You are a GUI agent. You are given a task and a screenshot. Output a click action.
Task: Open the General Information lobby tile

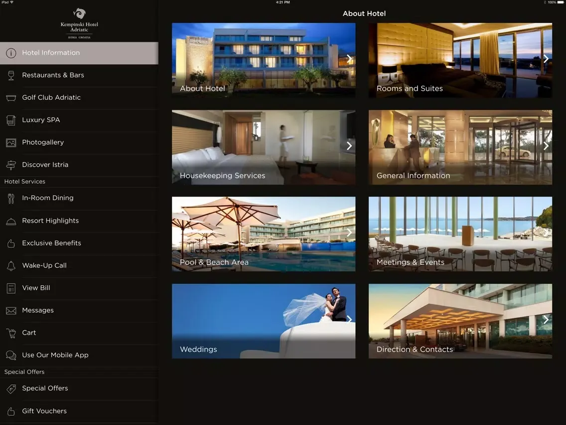coord(460,148)
